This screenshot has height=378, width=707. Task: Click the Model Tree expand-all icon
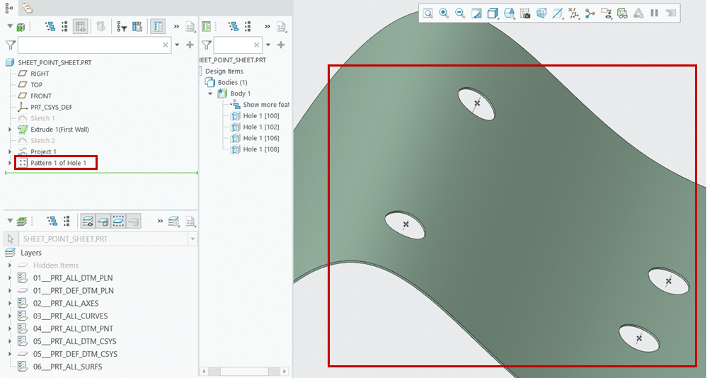click(50, 27)
